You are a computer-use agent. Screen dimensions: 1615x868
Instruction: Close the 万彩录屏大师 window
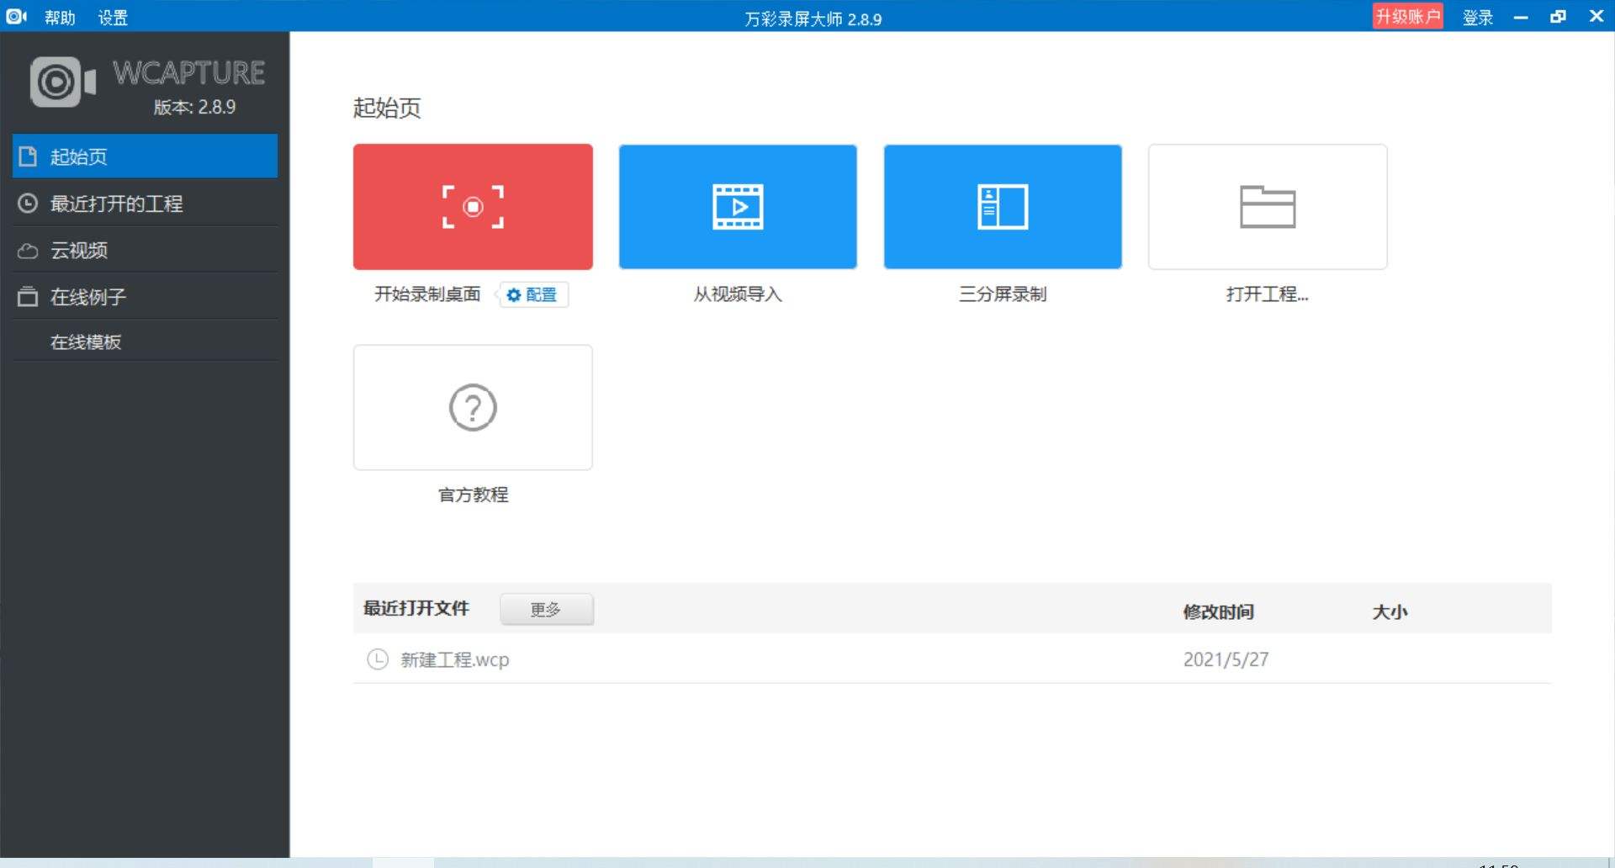click(x=1596, y=16)
